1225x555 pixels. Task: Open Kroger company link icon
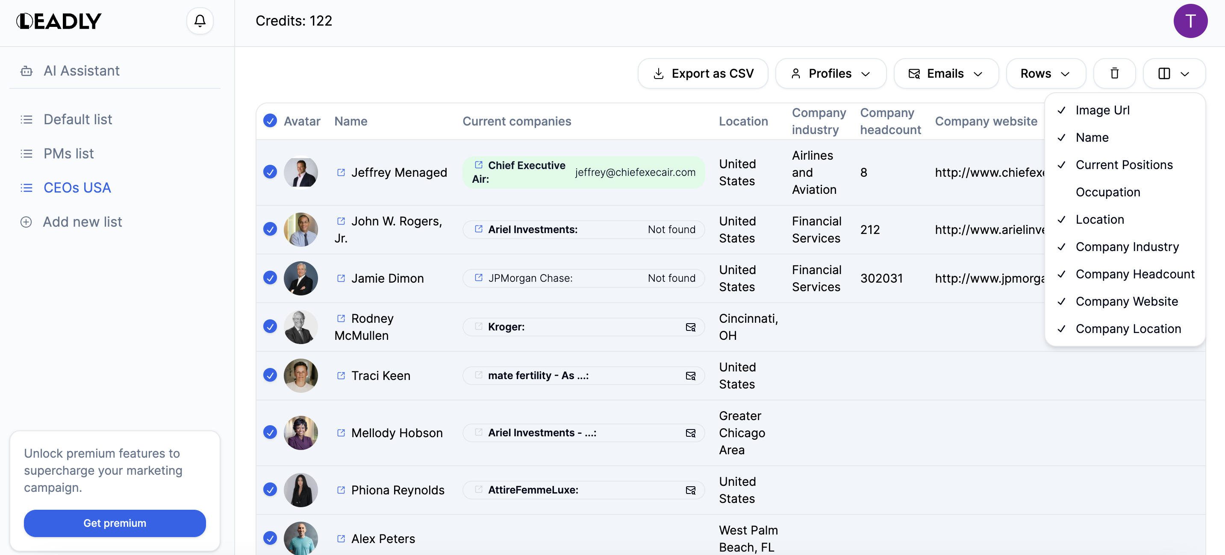pyautogui.click(x=478, y=326)
